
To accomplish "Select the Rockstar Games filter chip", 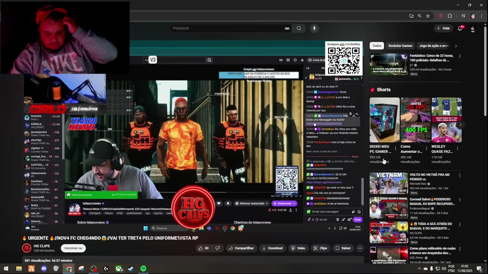I will pyautogui.click(x=400, y=46).
